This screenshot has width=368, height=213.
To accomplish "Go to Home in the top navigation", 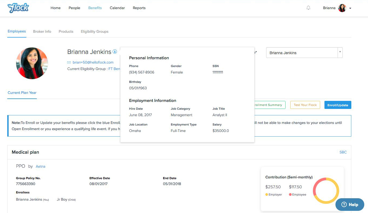I will 56,8.
